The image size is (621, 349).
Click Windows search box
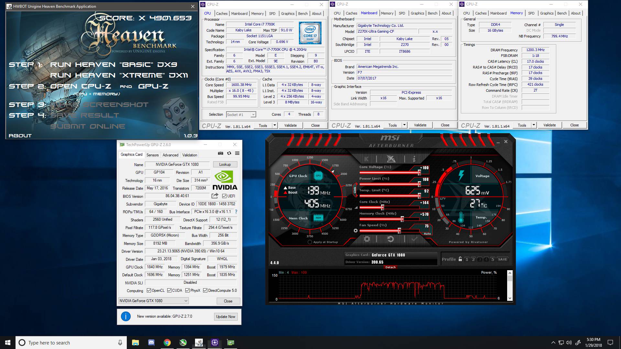pyautogui.click(x=71, y=343)
